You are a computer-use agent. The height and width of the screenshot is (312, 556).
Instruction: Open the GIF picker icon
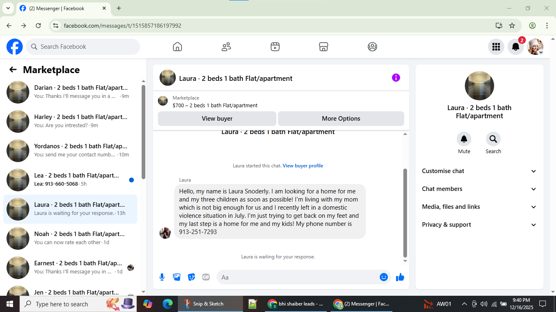(x=206, y=277)
